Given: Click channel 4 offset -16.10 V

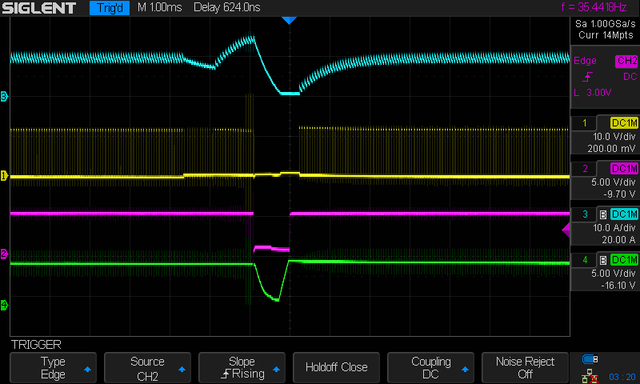Looking at the screenshot, I should tap(618, 286).
